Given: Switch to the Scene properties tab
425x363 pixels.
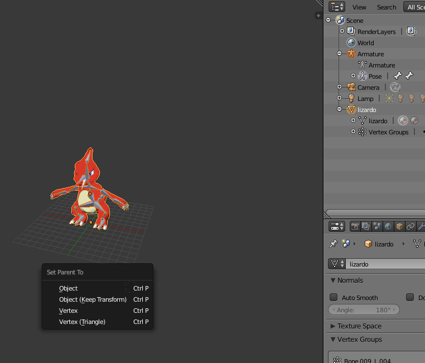Looking at the screenshot, I should pyautogui.click(x=377, y=226).
